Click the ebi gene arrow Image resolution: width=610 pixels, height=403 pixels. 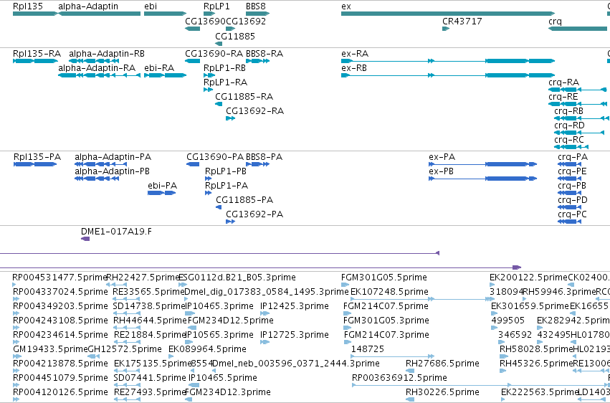166,14
